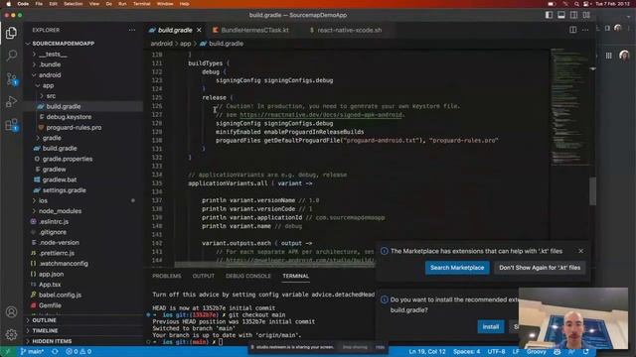Click the notifications bell in status bar
Image resolution: width=636 pixels, height=357 pixels.
[586, 351]
